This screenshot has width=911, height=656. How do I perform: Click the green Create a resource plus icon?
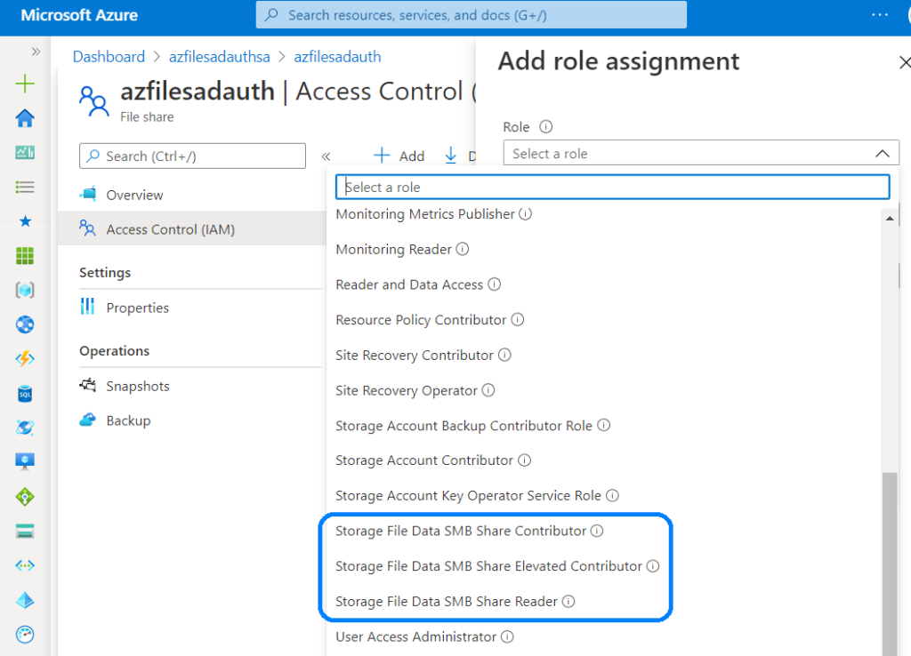24,84
